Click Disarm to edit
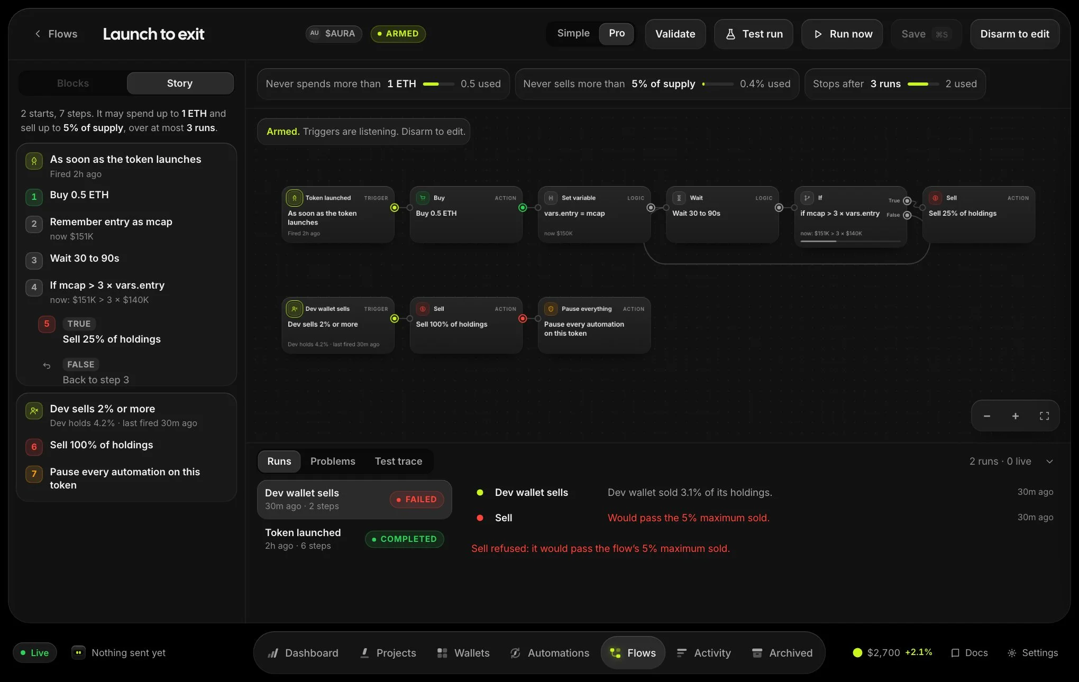This screenshot has width=1079, height=682. pyautogui.click(x=1014, y=34)
